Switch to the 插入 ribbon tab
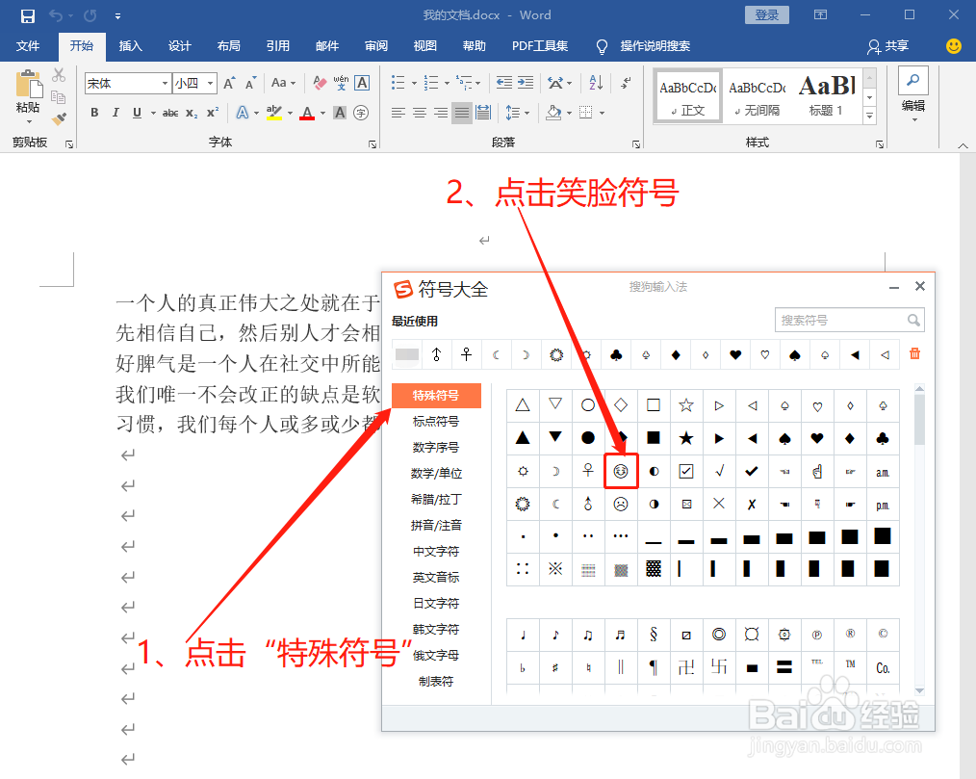The width and height of the screenshot is (976, 779). pos(131,45)
